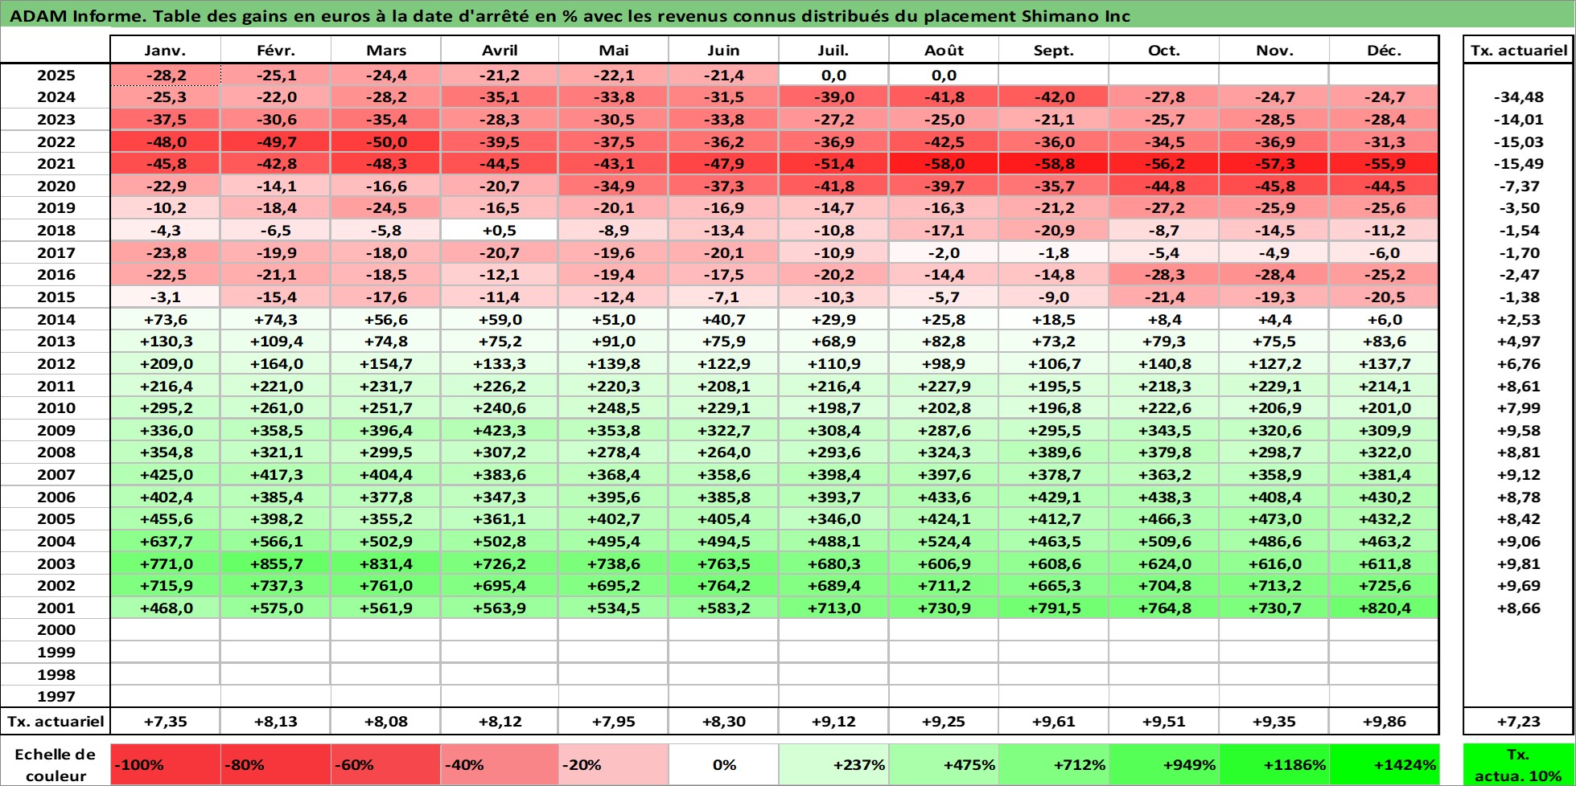Click the Mai column header
Viewport: 1576px width, 786px height.
tap(613, 50)
